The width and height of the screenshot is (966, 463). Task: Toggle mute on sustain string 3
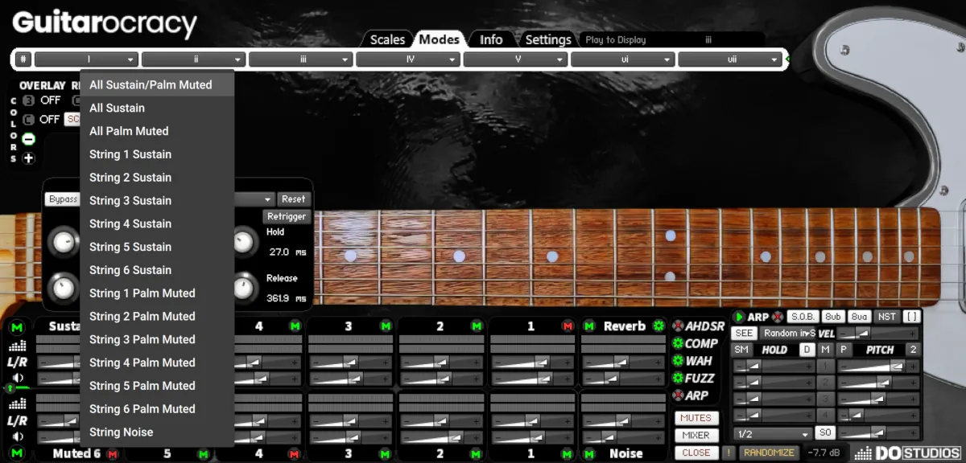point(386,326)
